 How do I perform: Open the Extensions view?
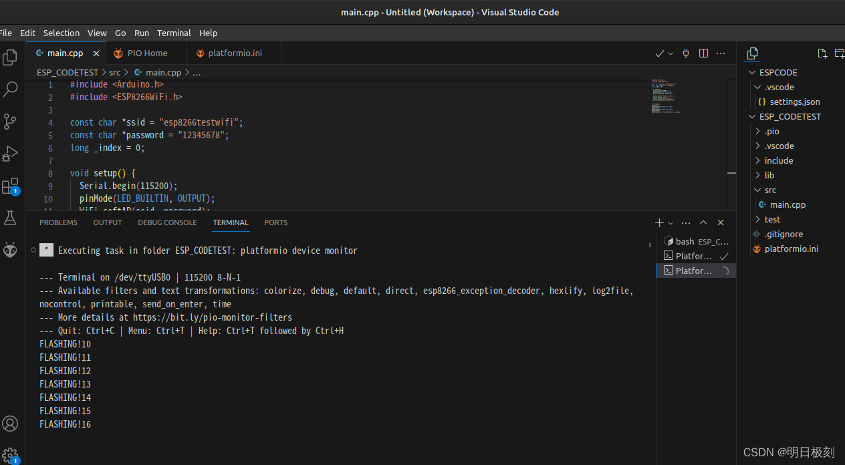pyautogui.click(x=10, y=186)
